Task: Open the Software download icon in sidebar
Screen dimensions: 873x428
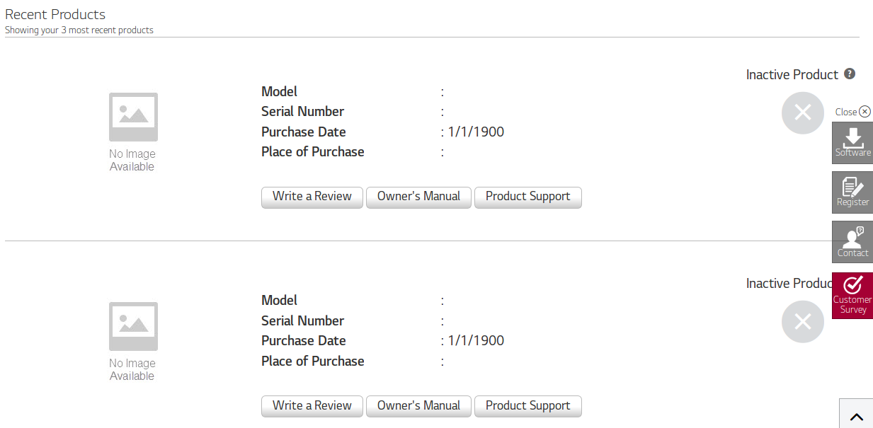Action: pos(852,143)
